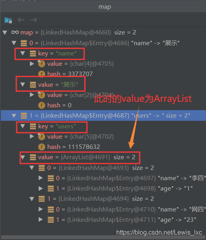Screen dimensions: 206x240
Task: Collapse entry 0 LinkedHashMap$Entry@4686
Action: tap(14, 43)
